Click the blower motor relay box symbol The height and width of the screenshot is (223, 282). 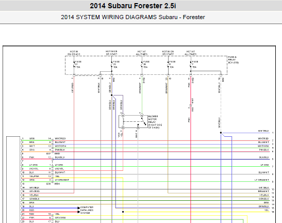(x=133, y=122)
